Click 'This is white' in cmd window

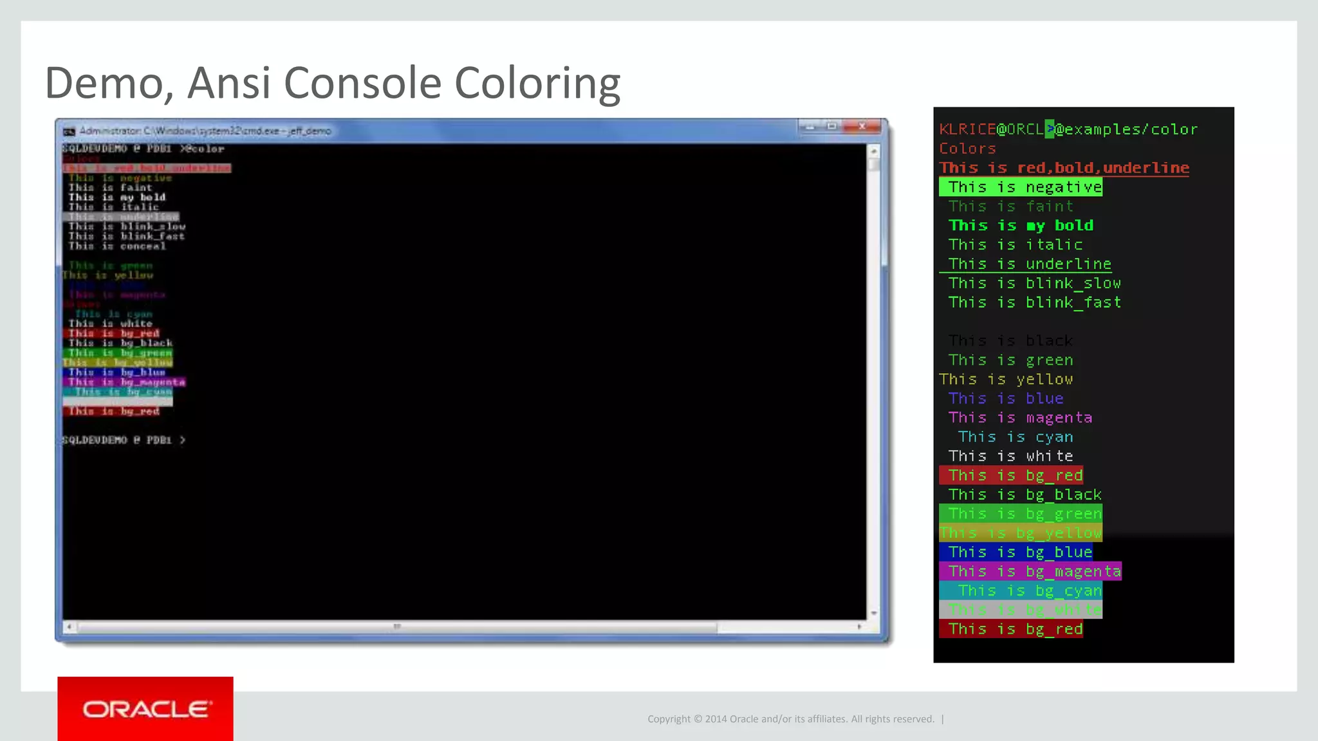(x=111, y=324)
